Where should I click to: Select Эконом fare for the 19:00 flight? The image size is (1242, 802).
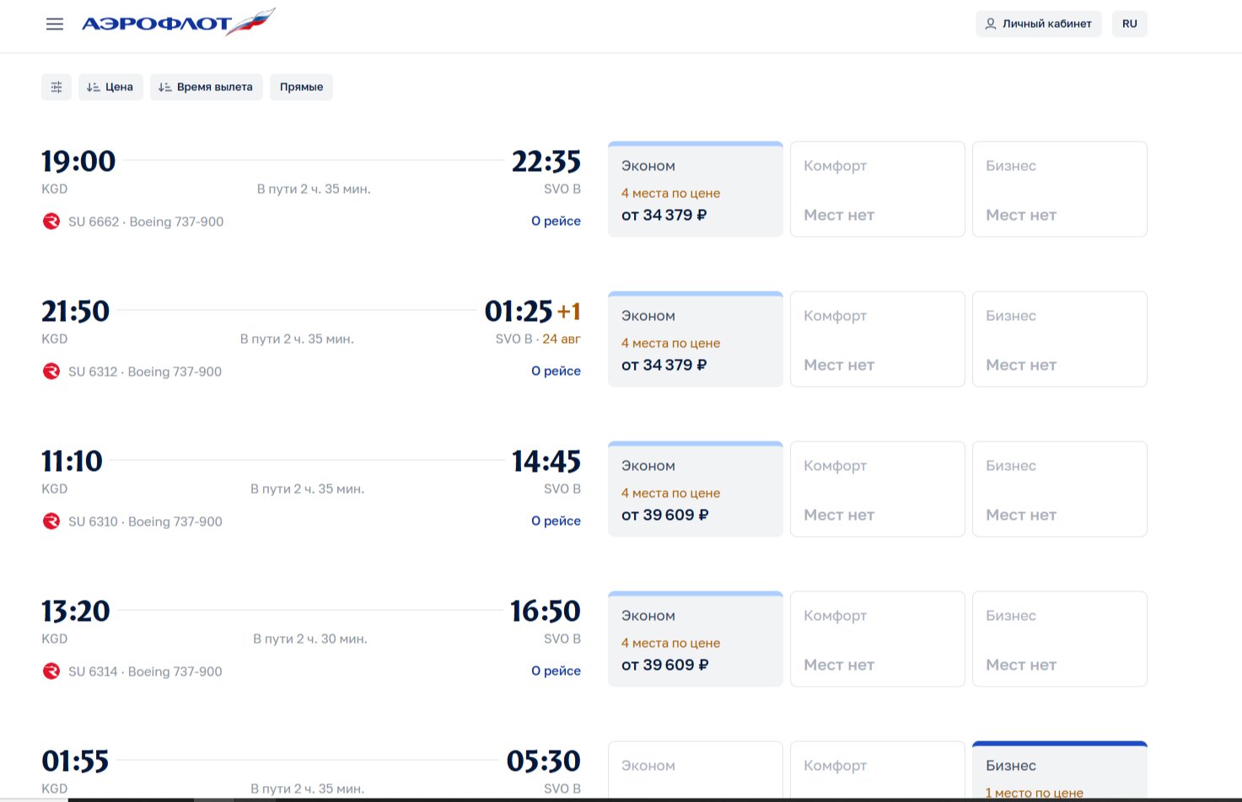click(696, 190)
